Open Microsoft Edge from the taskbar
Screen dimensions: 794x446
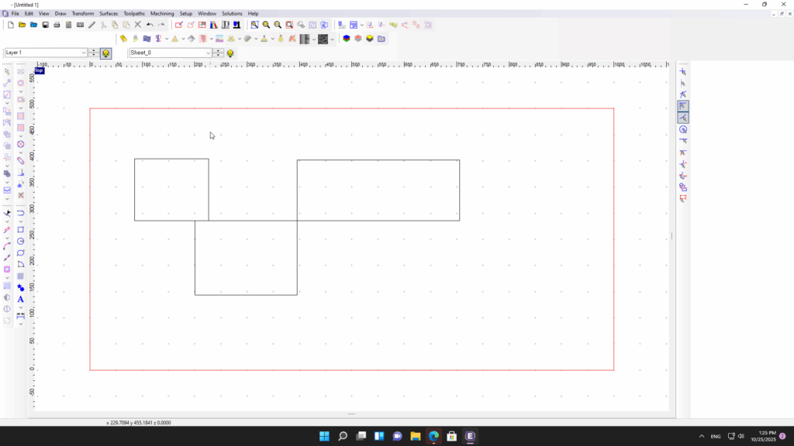coord(433,436)
